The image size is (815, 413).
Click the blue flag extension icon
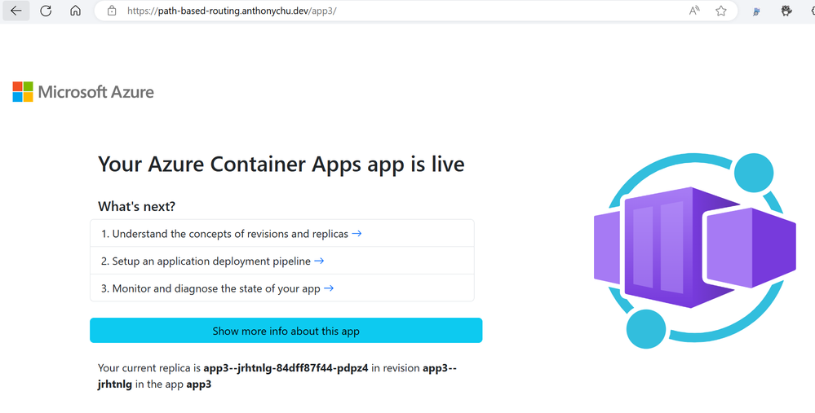click(x=757, y=11)
